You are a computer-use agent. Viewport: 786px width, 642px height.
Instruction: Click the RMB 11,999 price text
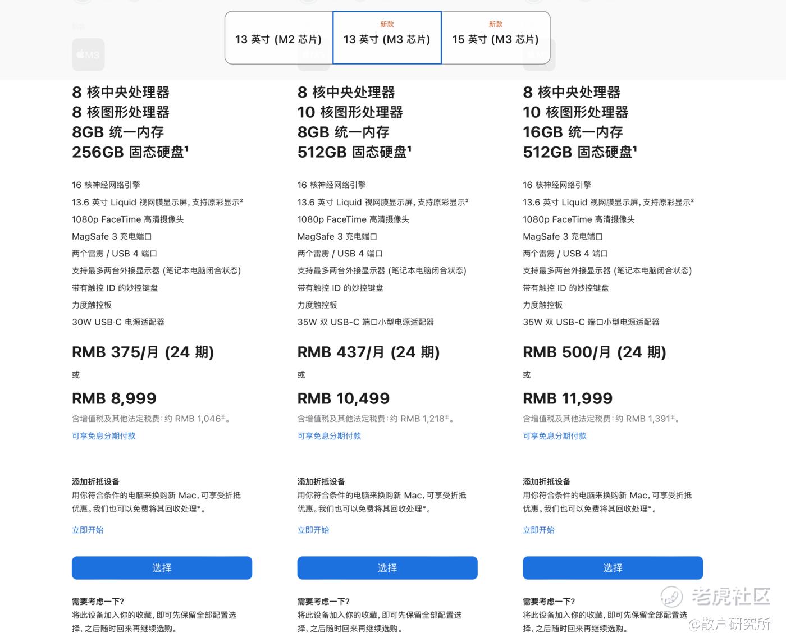[568, 398]
